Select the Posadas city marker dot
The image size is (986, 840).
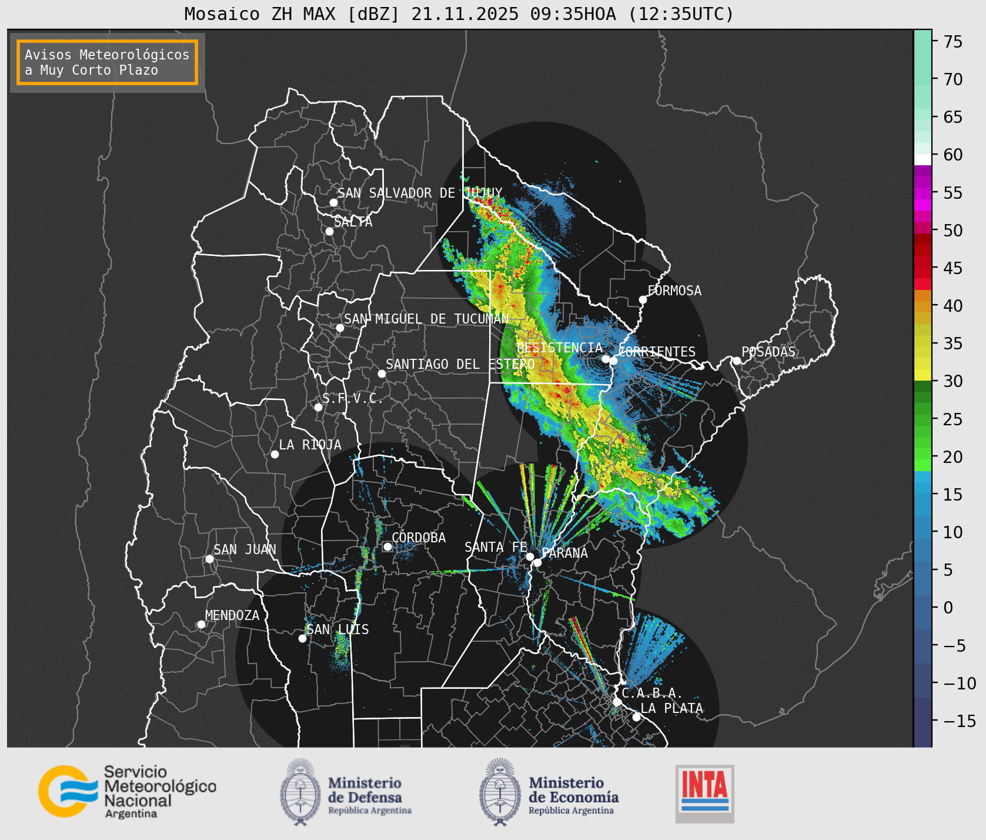point(736,361)
